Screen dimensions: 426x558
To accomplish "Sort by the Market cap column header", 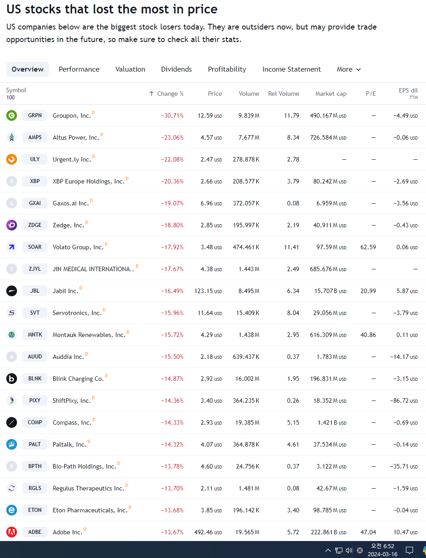I will (x=331, y=94).
